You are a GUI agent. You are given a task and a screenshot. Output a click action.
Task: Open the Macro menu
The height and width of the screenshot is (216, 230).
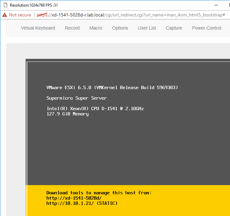coord(96,28)
